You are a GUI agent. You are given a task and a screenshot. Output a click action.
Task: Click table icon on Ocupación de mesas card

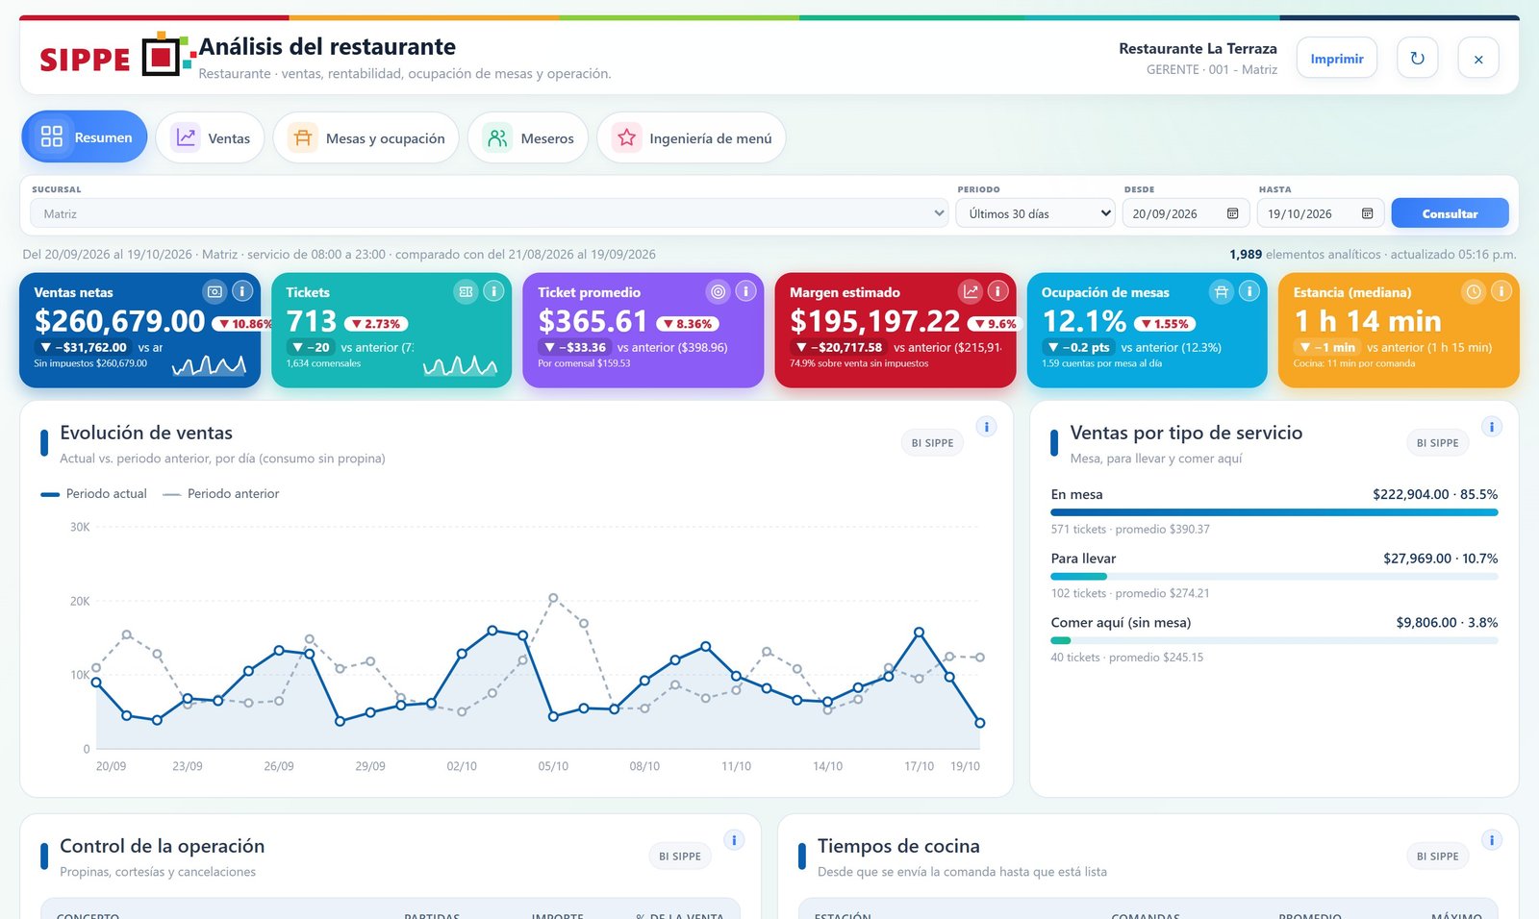tap(1222, 291)
